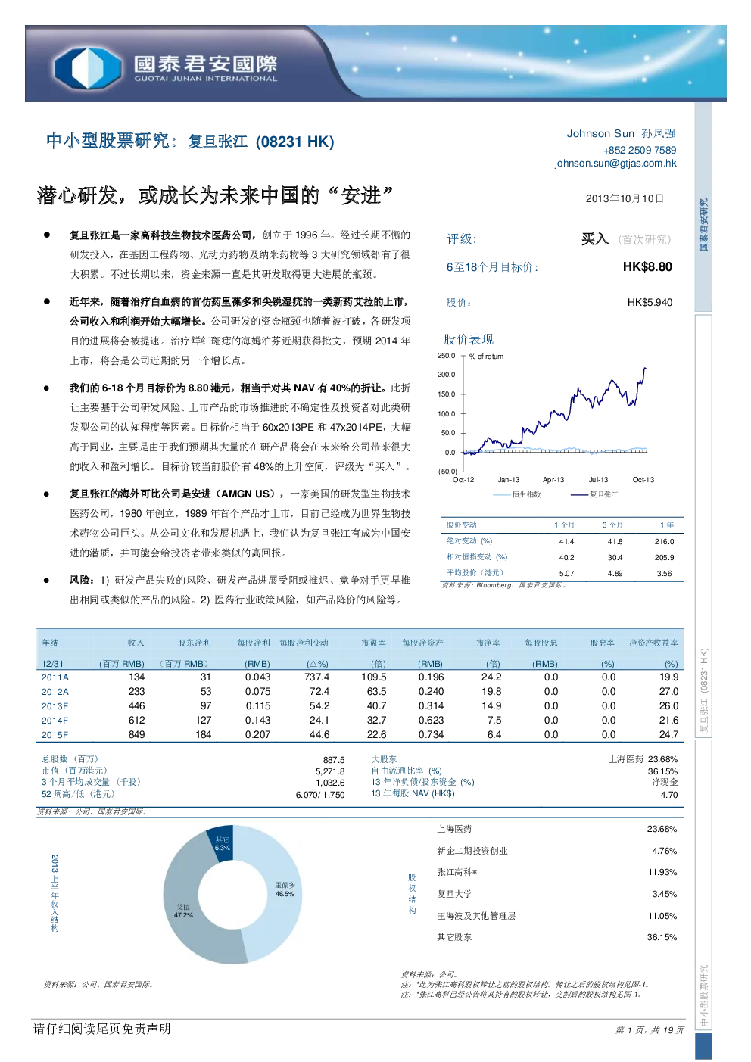
Task: Select the 复旦大学 stake value 3.45%
Action: pyautogui.click(x=664, y=894)
